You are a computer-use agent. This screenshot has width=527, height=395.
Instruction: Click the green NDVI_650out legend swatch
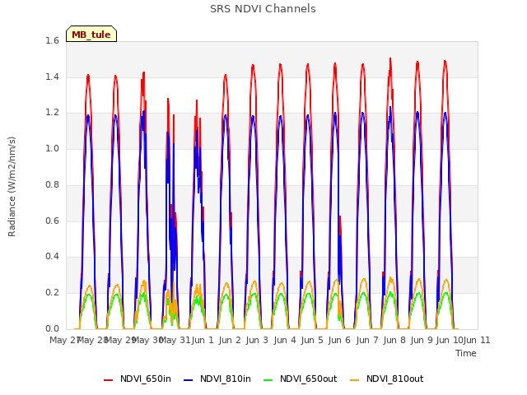(268, 380)
